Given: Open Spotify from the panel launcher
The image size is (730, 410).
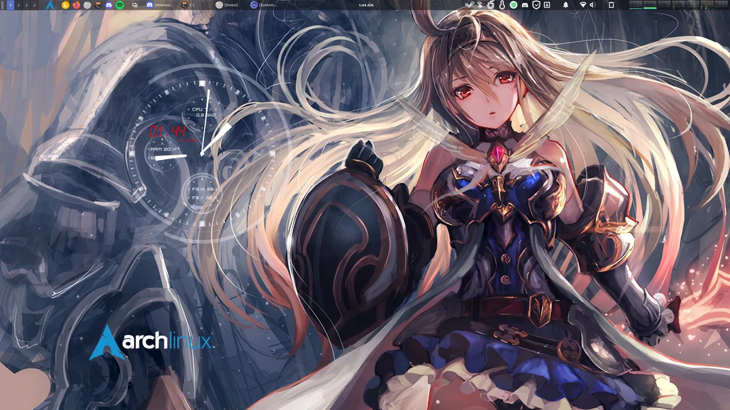Looking at the screenshot, I should pyautogui.click(x=118, y=5).
